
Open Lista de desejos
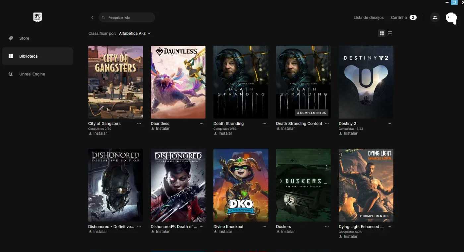point(369,18)
